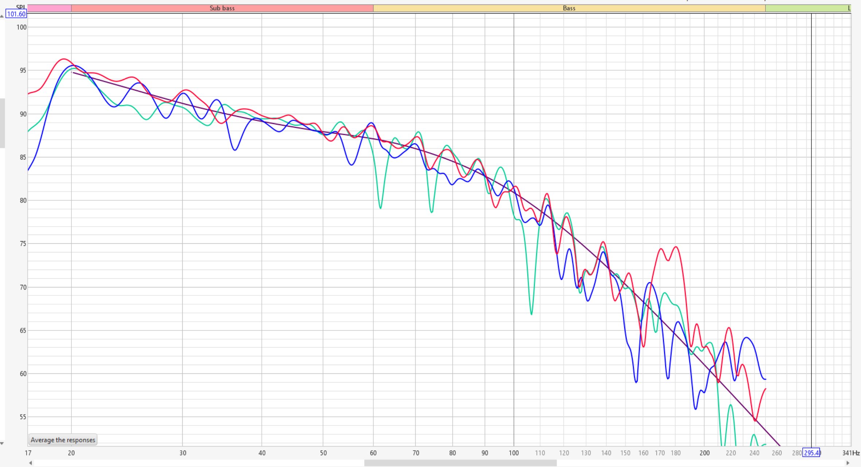Click the horizontal scrollbar thumb

[x=460, y=463]
